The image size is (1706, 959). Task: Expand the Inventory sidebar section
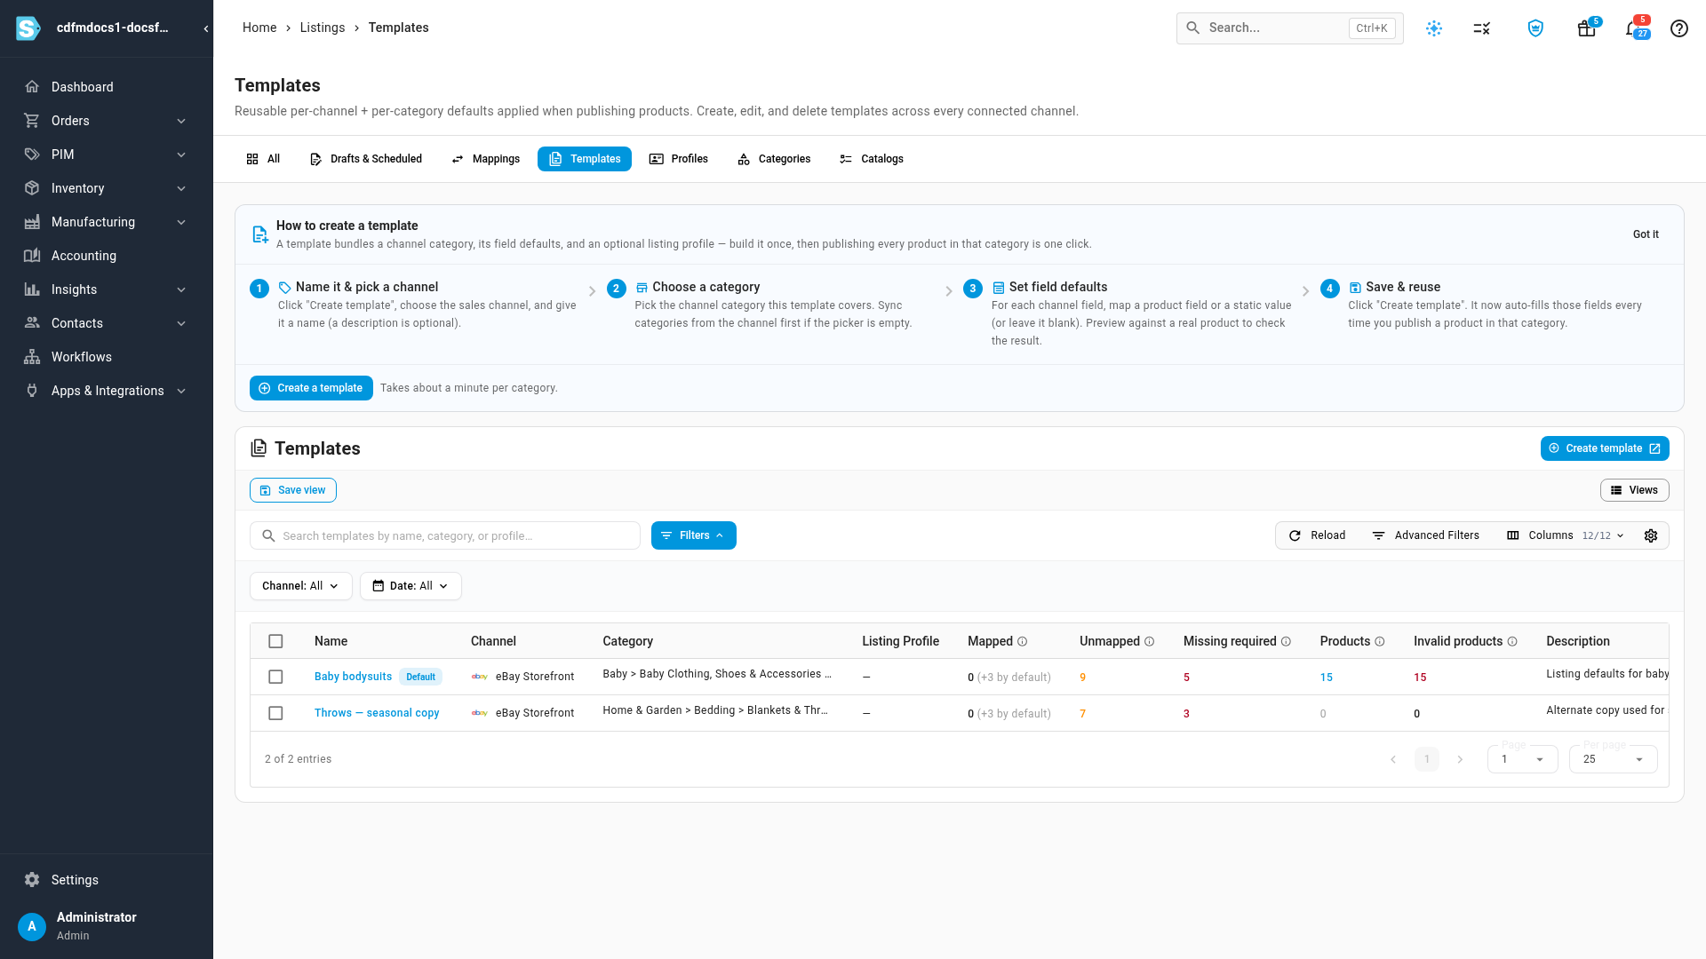pos(107,188)
